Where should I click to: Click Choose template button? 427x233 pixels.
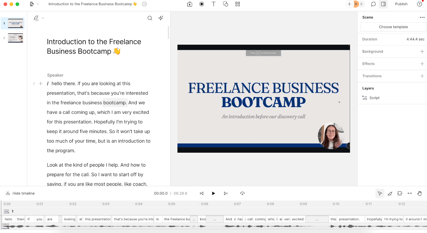[393, 27]
